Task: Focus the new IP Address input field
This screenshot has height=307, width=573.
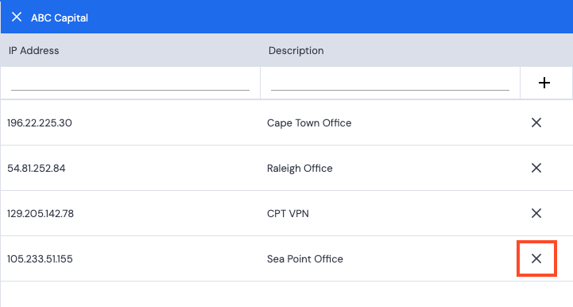Action: point(130,83)
